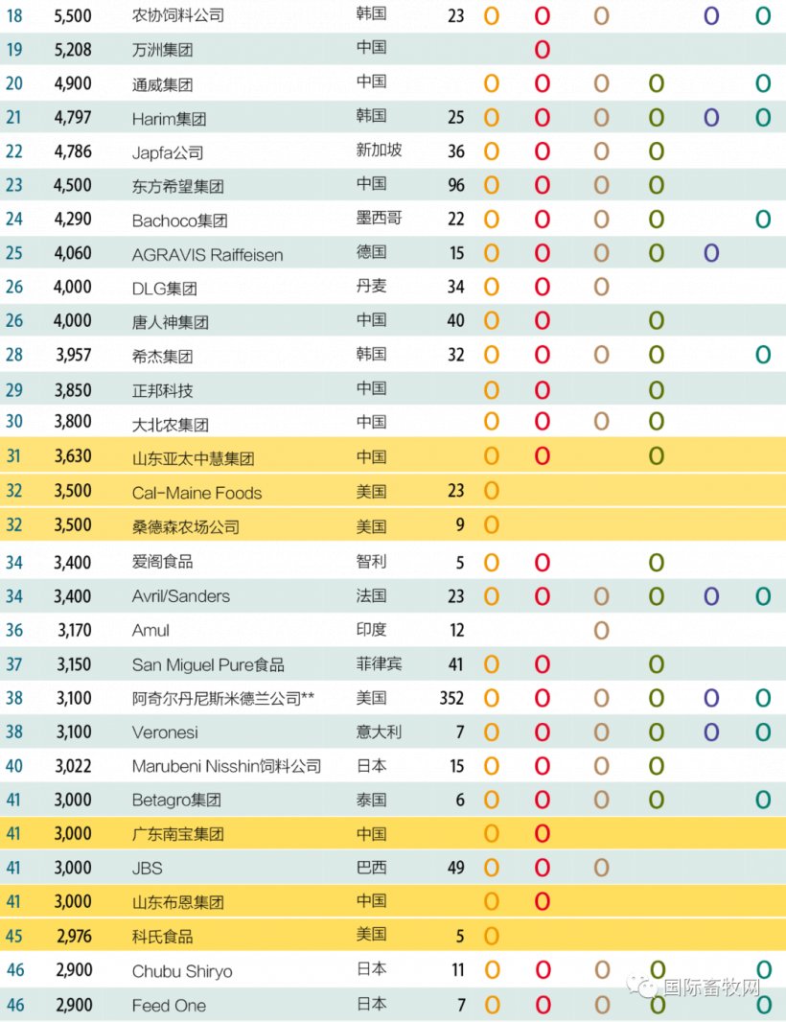Click the 爱阁食品 company cell
Screen dimensions: 786x1022
click(162, 561)
